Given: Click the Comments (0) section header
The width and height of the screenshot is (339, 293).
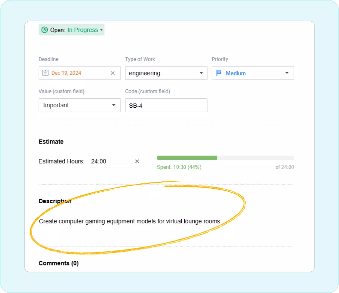Looking at the screenshot, I should (x=59, y=263).
